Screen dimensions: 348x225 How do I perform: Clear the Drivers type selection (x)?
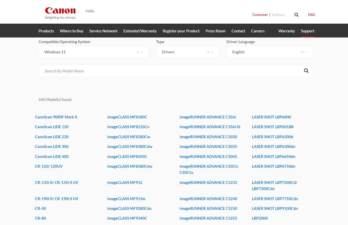[208, 52]
